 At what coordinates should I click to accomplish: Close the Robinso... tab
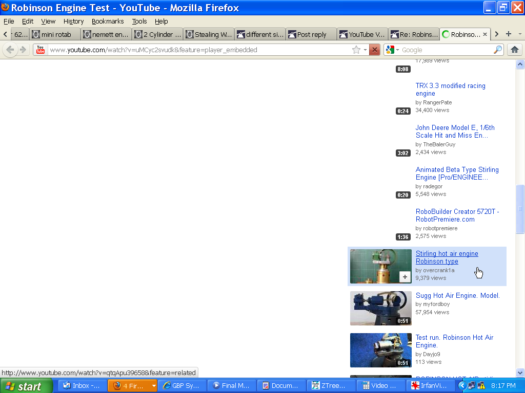tap(485, 34)
